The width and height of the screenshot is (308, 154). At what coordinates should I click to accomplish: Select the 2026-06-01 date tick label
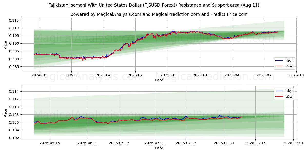(88, 143)
